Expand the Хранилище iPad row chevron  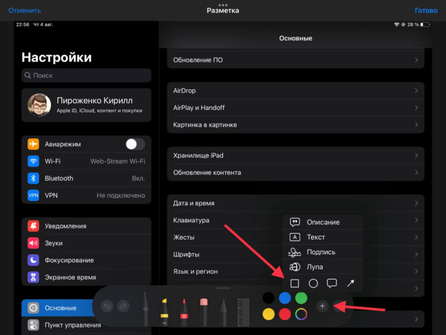coord(416,156)
